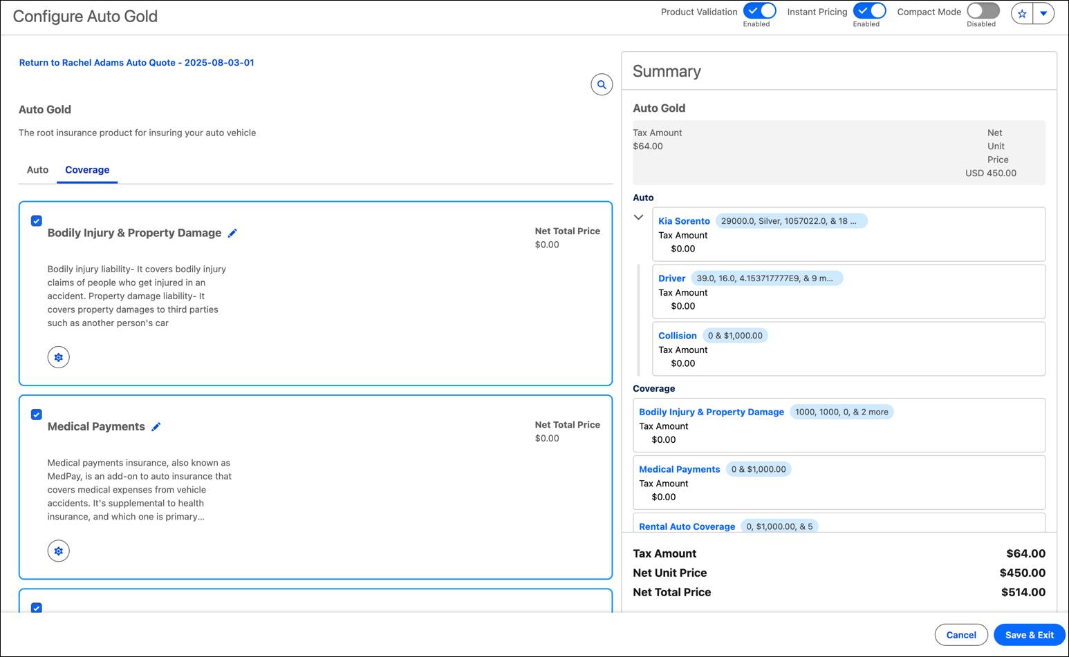Viewport: 1069px width, 657px height.
Task: Open Collision link in Summary
Action: point(678,336)
